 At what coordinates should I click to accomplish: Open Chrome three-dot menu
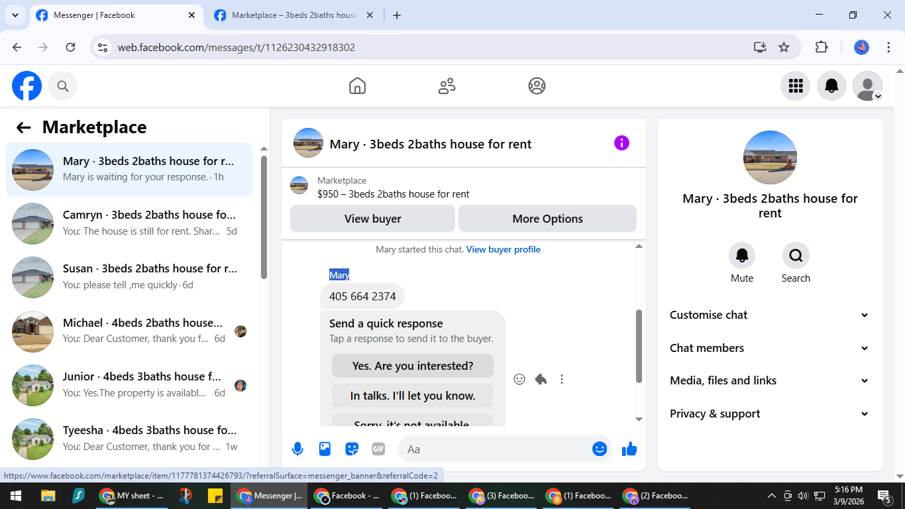click(888, 47)
